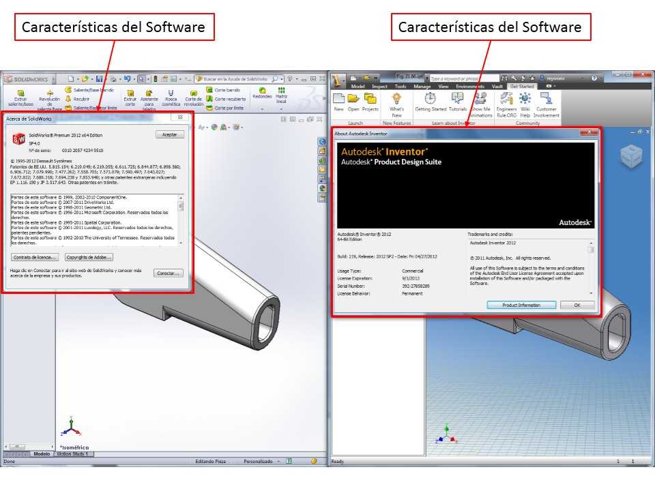Click Projects in Inventor ribbon

tap(370, 102)
